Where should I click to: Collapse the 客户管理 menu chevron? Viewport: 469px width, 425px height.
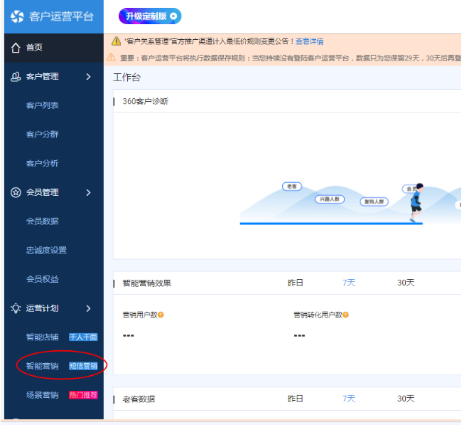(88, 77)
